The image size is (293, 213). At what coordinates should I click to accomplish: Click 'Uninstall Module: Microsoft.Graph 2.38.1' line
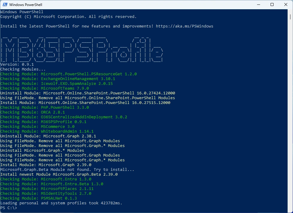coord(48,136)
